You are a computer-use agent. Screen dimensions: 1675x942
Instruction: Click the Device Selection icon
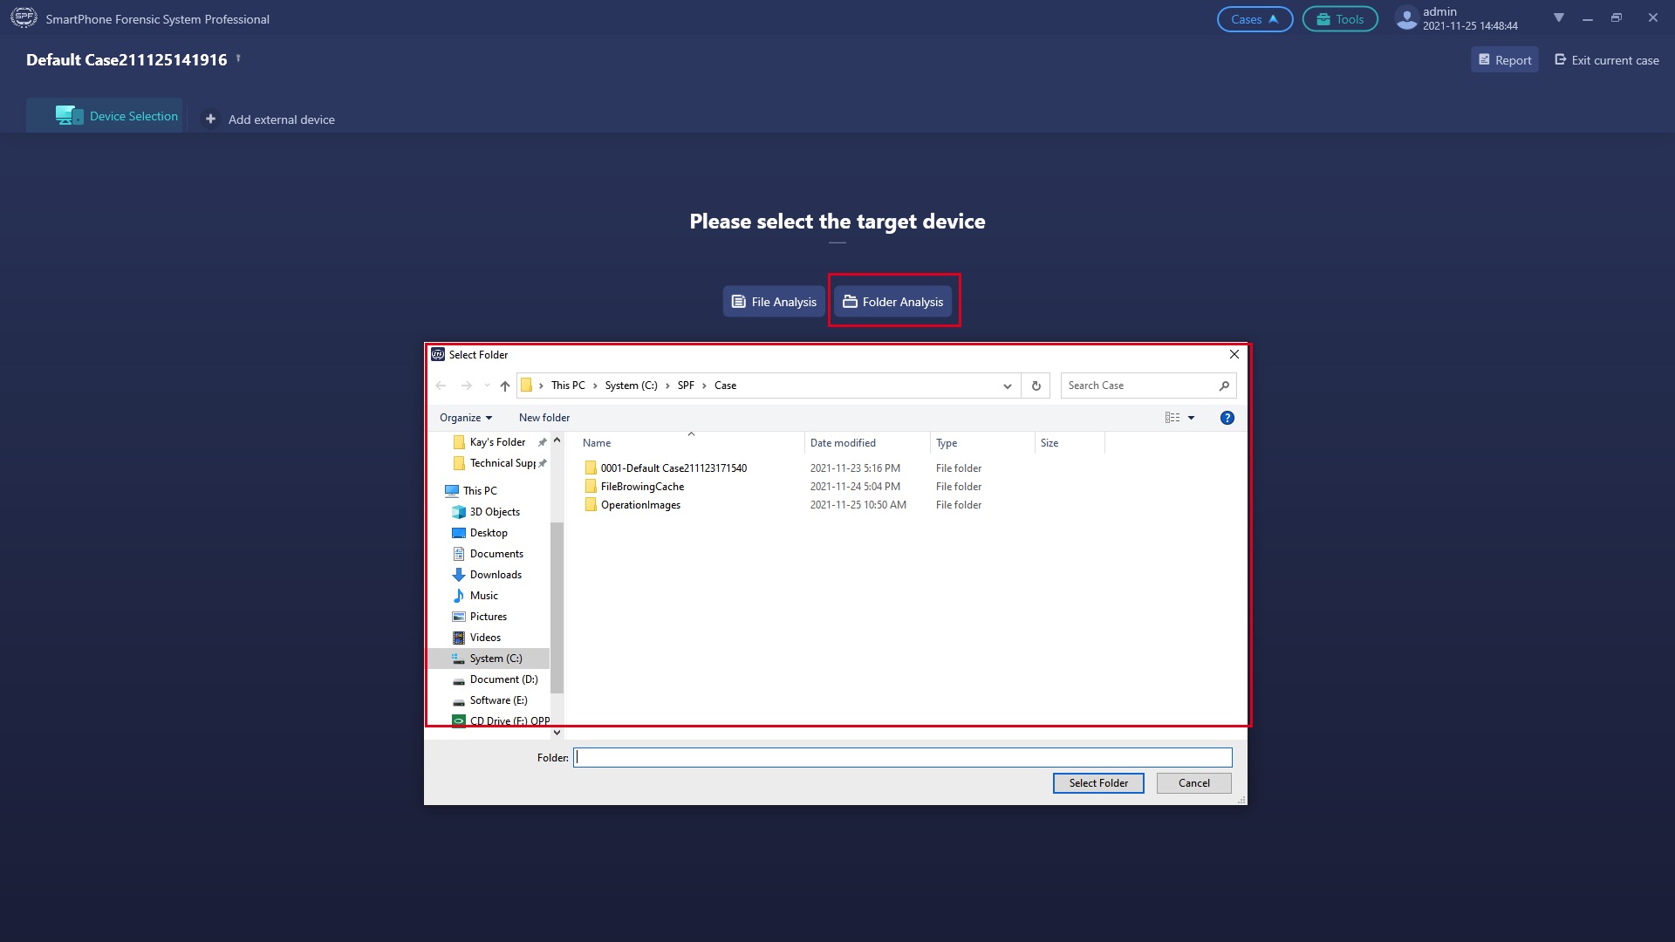(68, 115)
